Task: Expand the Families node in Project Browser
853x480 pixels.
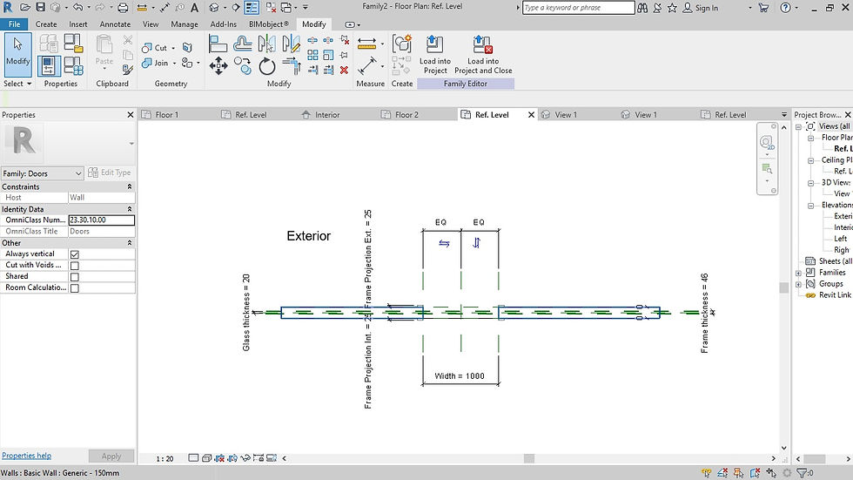Action: pos(799,273)
